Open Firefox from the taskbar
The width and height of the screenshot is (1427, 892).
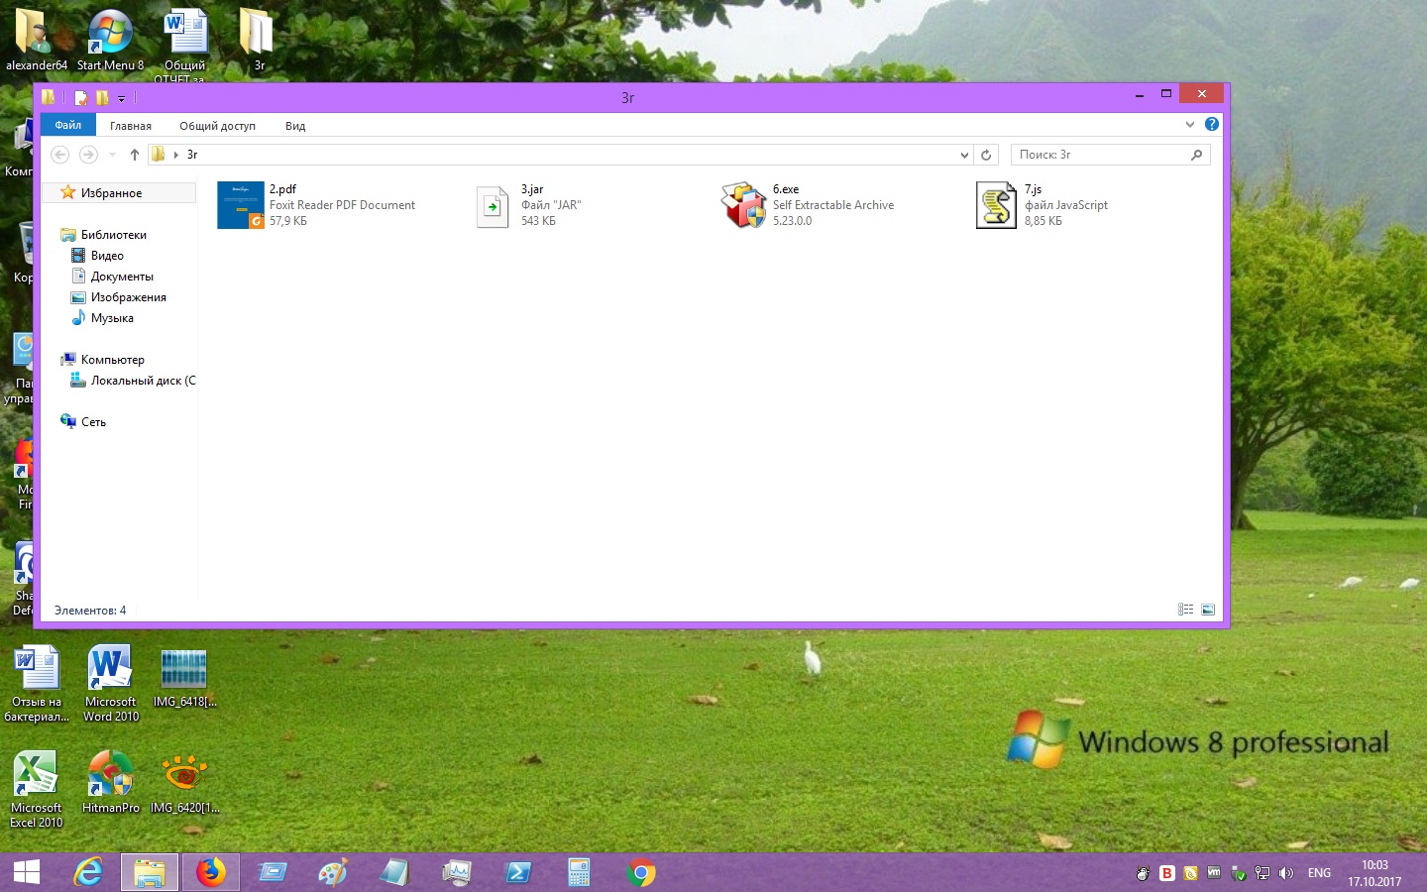(210, 873)
